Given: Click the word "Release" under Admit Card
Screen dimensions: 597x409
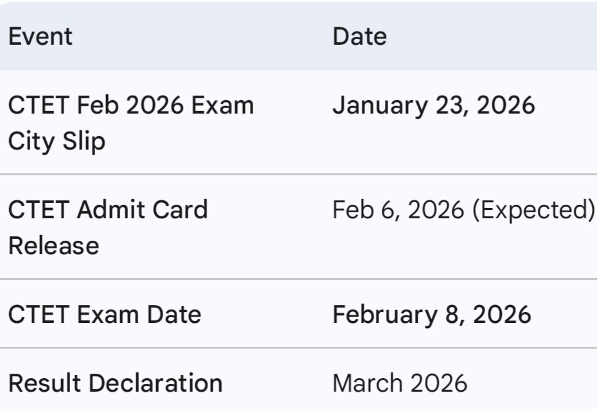Looking at the screenshot, I should pyautogui.click(x=53, y=245).
